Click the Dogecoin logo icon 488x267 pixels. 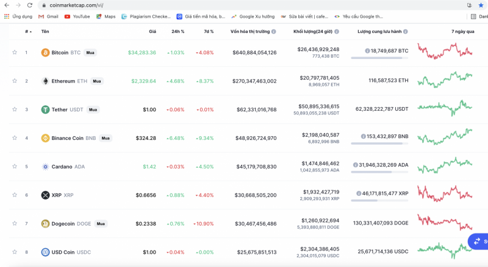click(45, 224)
